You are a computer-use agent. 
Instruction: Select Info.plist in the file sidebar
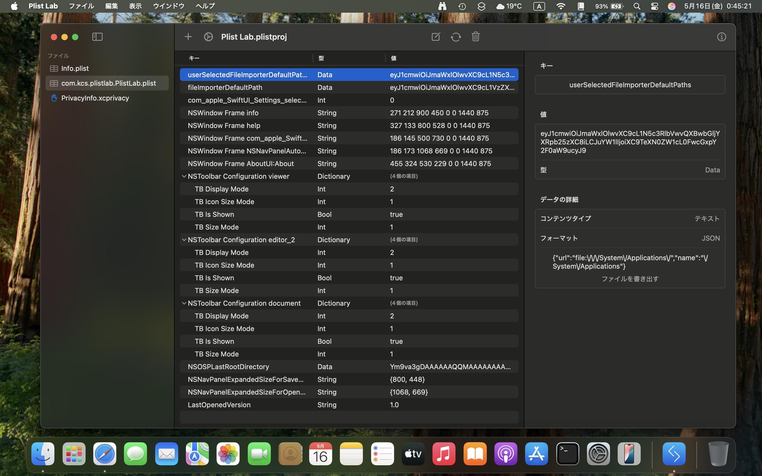[107, 68]
